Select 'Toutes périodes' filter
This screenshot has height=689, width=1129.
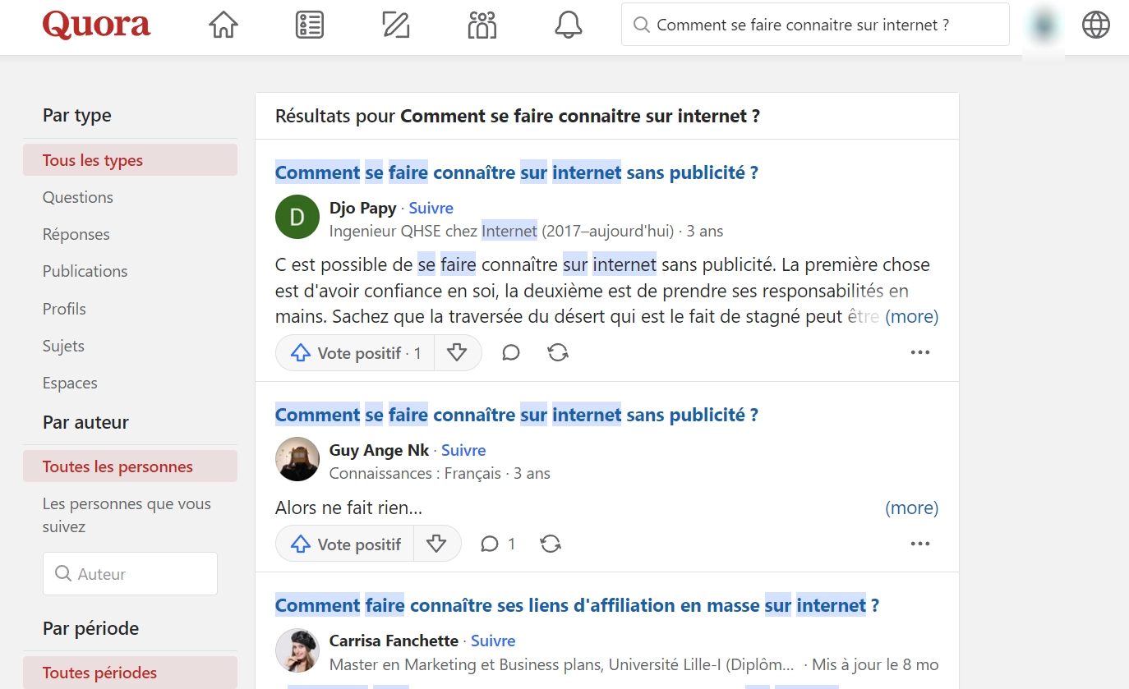pyautogui.click(x=130, y=673)
